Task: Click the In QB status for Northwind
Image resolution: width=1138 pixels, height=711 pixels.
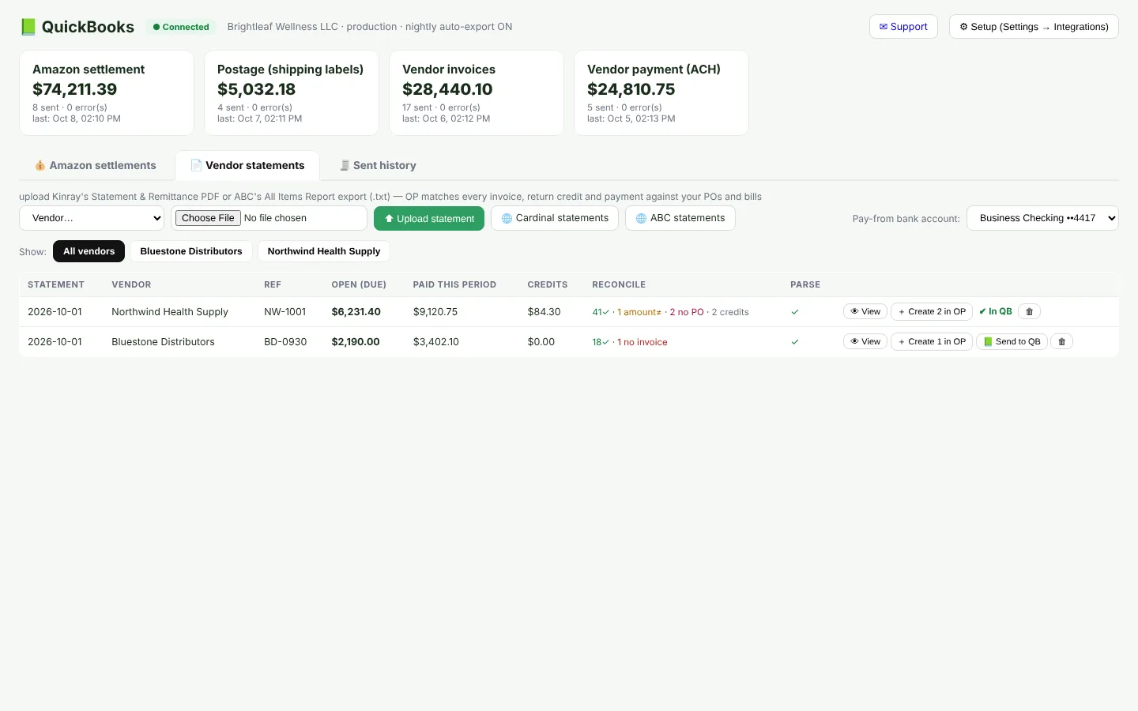Action: coord(996,311)
